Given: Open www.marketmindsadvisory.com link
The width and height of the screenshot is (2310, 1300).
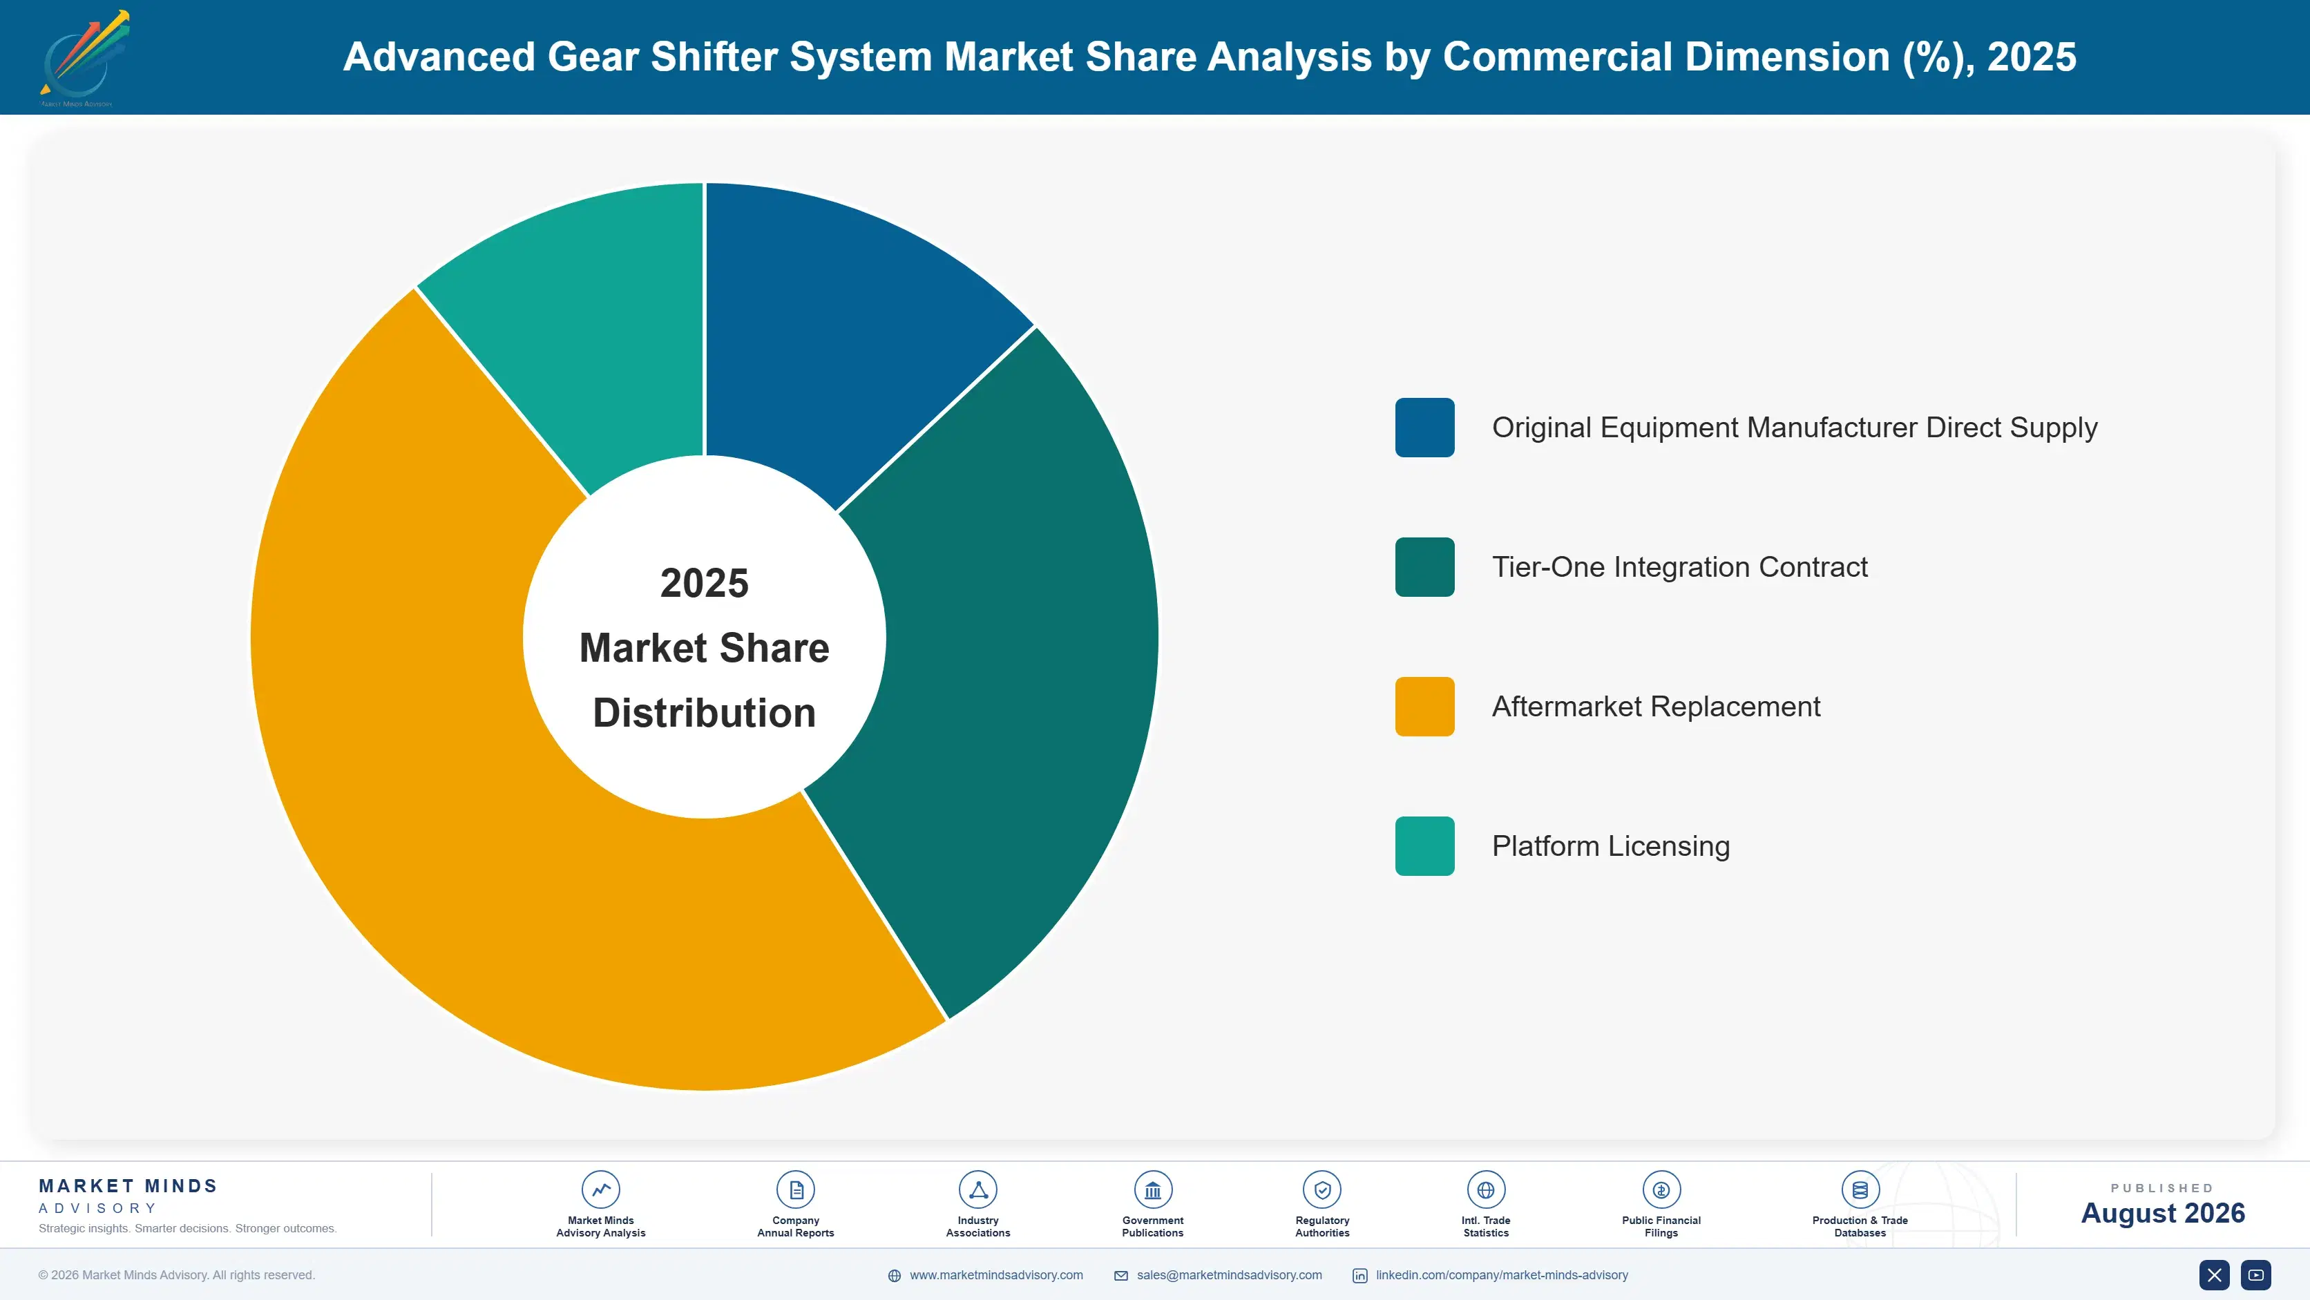Looking at the screenshot, I should tap(996, 1275).
